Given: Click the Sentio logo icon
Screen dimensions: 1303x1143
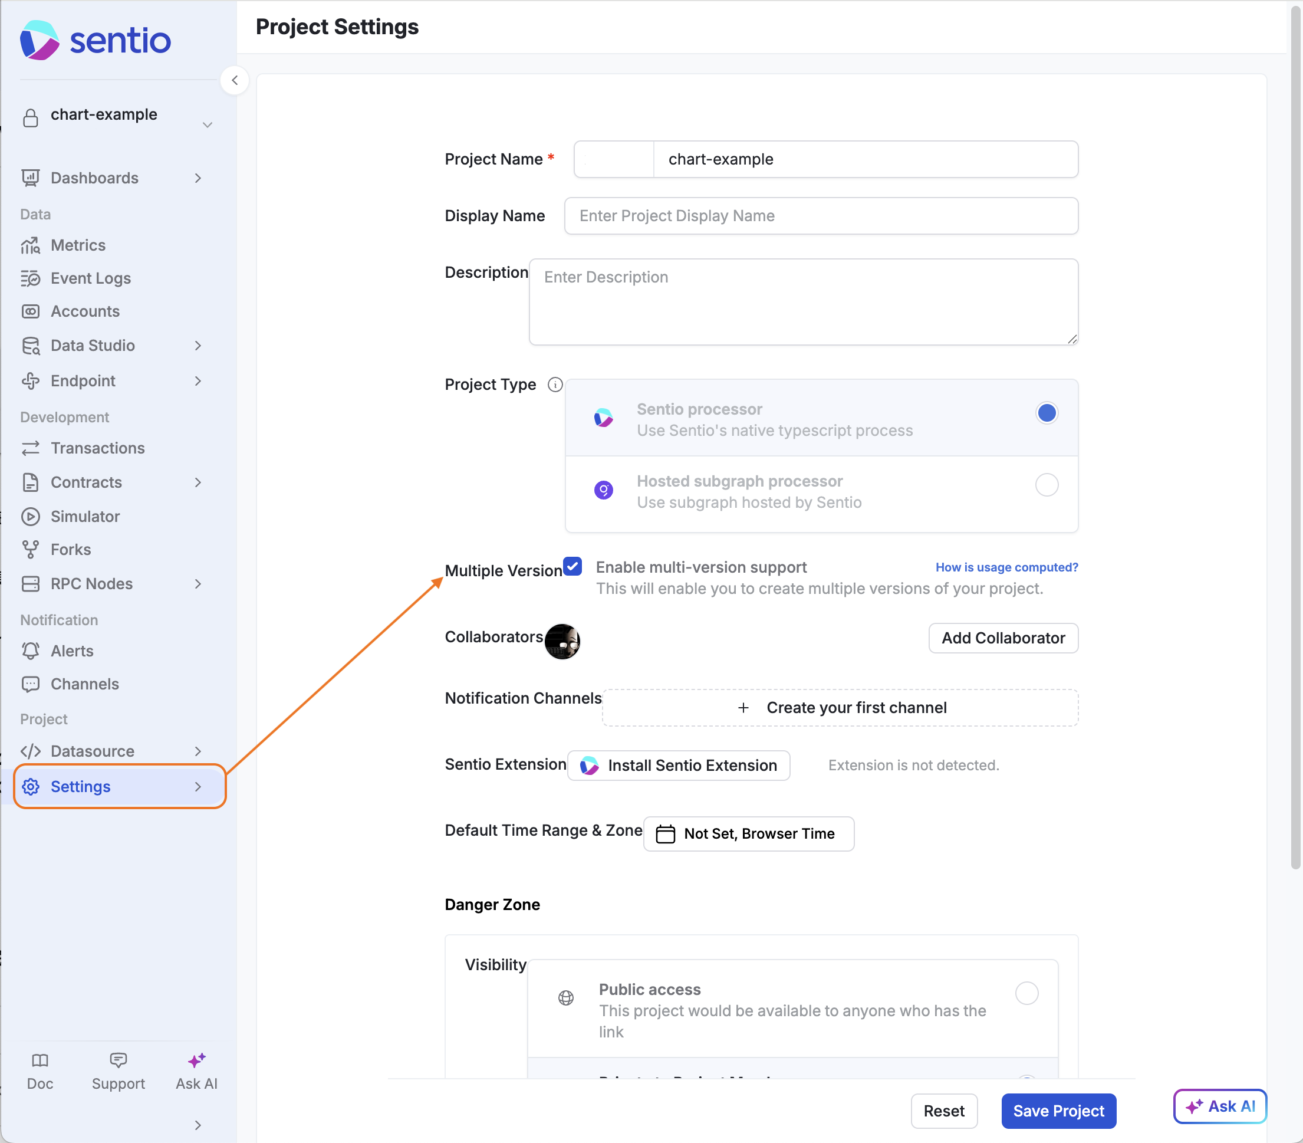Looking at the screenshot, I should coord(40,40).
